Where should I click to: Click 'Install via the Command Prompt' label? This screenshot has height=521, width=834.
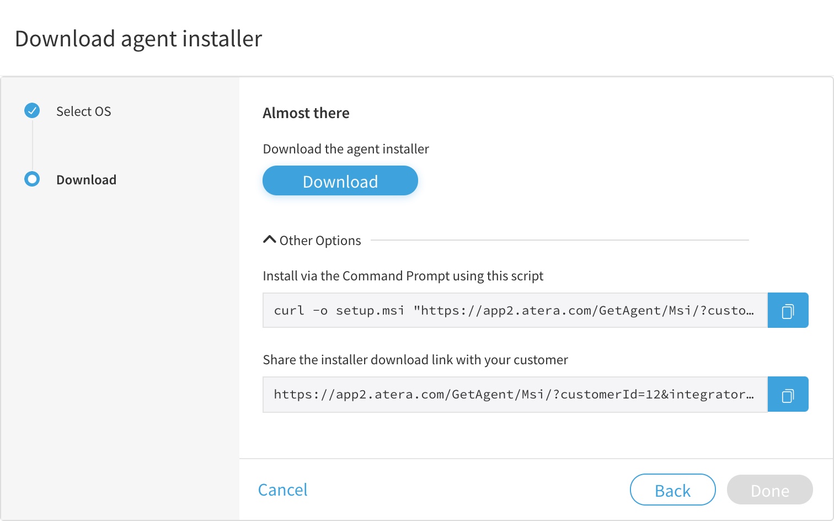(403, 276)
